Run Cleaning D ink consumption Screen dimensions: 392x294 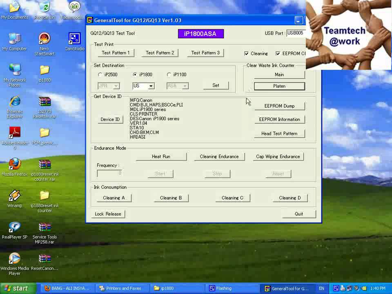pyautogui.click(x=290, y=198)
